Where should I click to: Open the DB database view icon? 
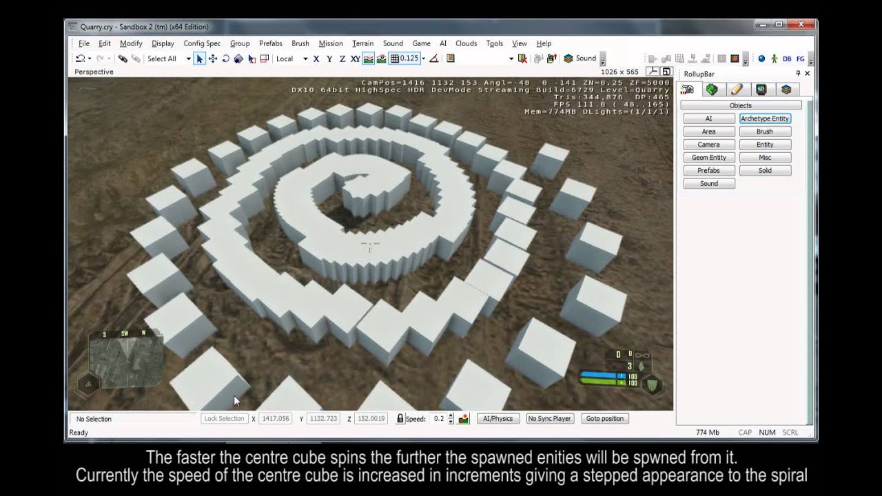787,59
